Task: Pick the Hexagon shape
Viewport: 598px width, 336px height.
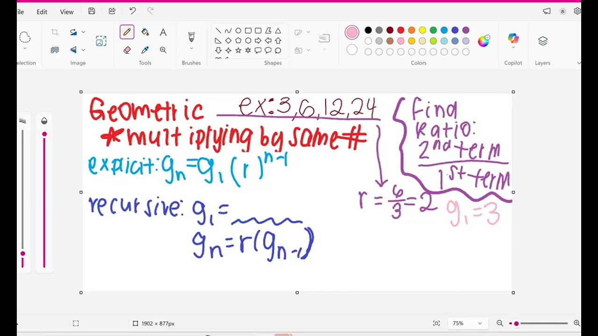Action: pos(248,41)
